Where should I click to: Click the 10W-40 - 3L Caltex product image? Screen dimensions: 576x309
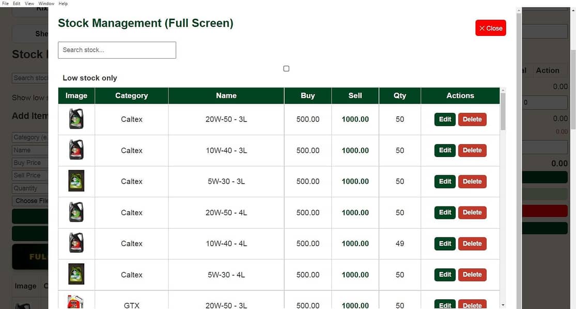pyautogui.click(x=76, y=150)
